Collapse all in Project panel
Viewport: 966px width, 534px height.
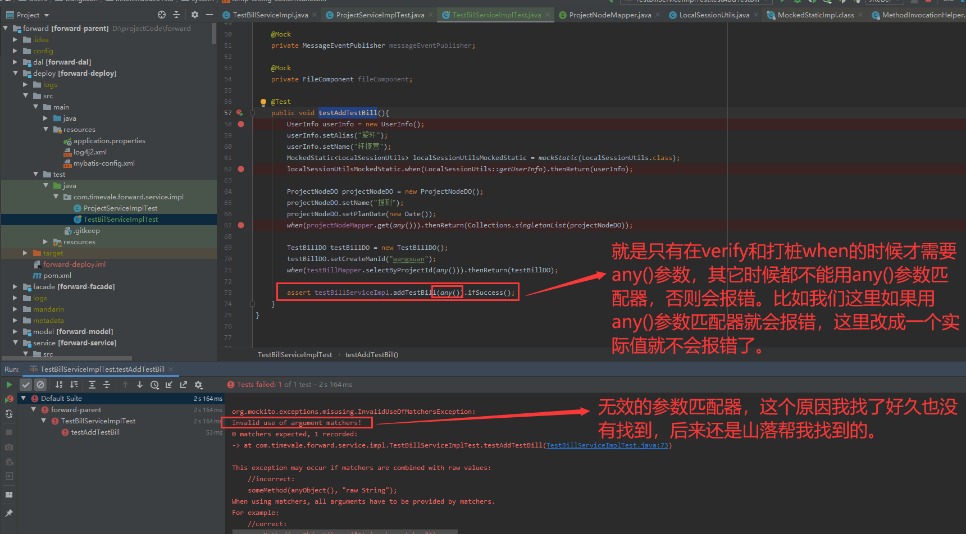tap(176, 15)
